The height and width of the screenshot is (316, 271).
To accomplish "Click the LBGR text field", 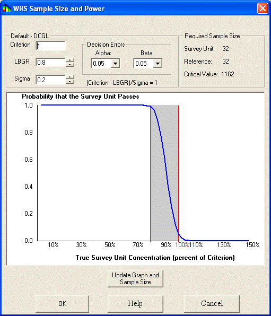I will coord(50,62).
